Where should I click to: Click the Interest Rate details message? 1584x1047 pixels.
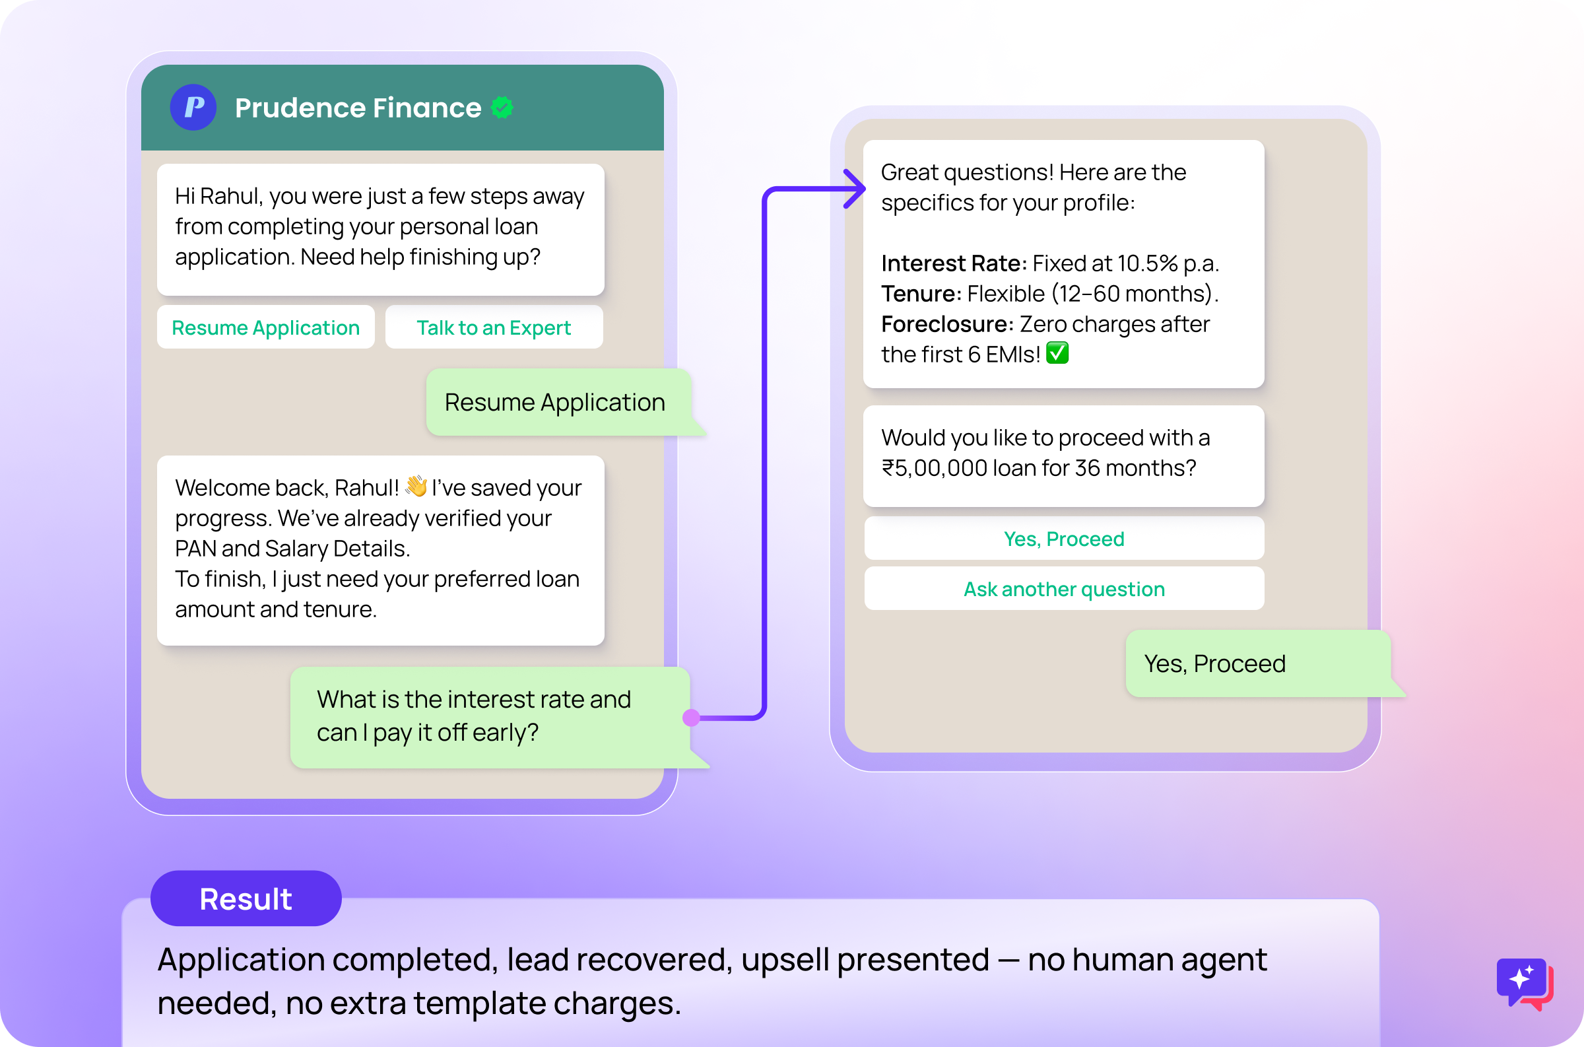pos(1063,263)
